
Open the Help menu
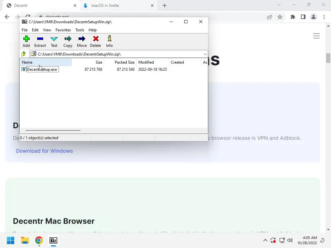coord(92,30)
